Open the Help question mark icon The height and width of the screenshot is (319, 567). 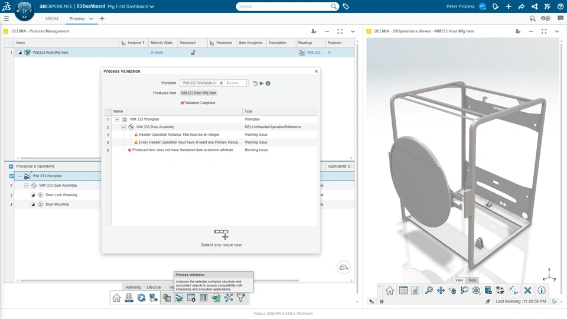(x=561, y=6)
